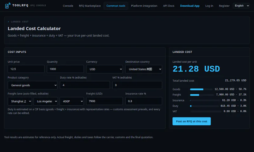The image size is (254, 152).
Task: Open Platform Integration page
Action: 144,6
